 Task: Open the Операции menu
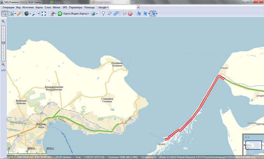click(x=8, y=7)
